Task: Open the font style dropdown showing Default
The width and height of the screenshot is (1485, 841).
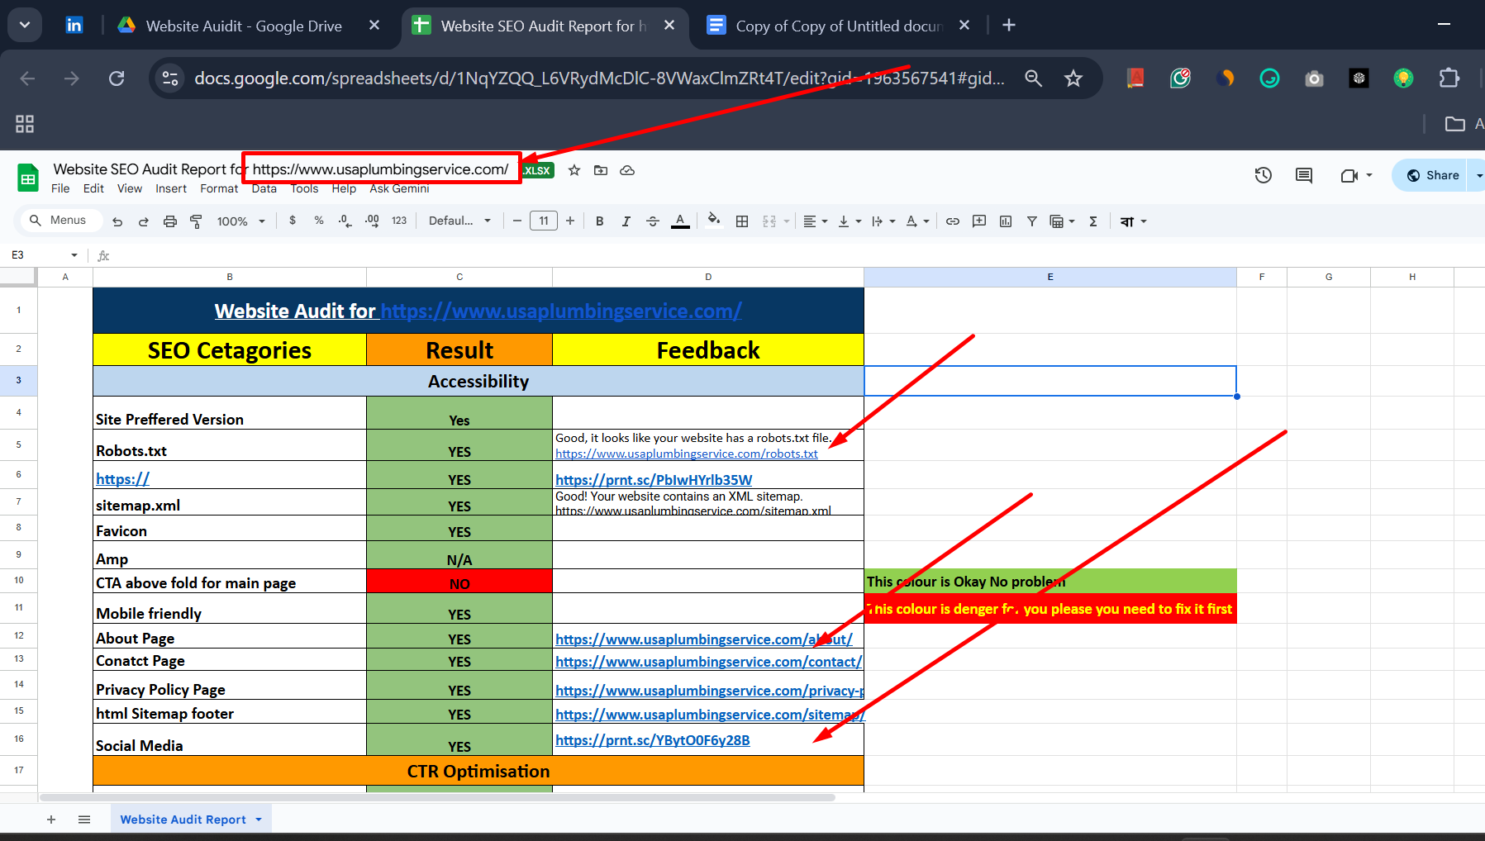Action: point(459,221)
